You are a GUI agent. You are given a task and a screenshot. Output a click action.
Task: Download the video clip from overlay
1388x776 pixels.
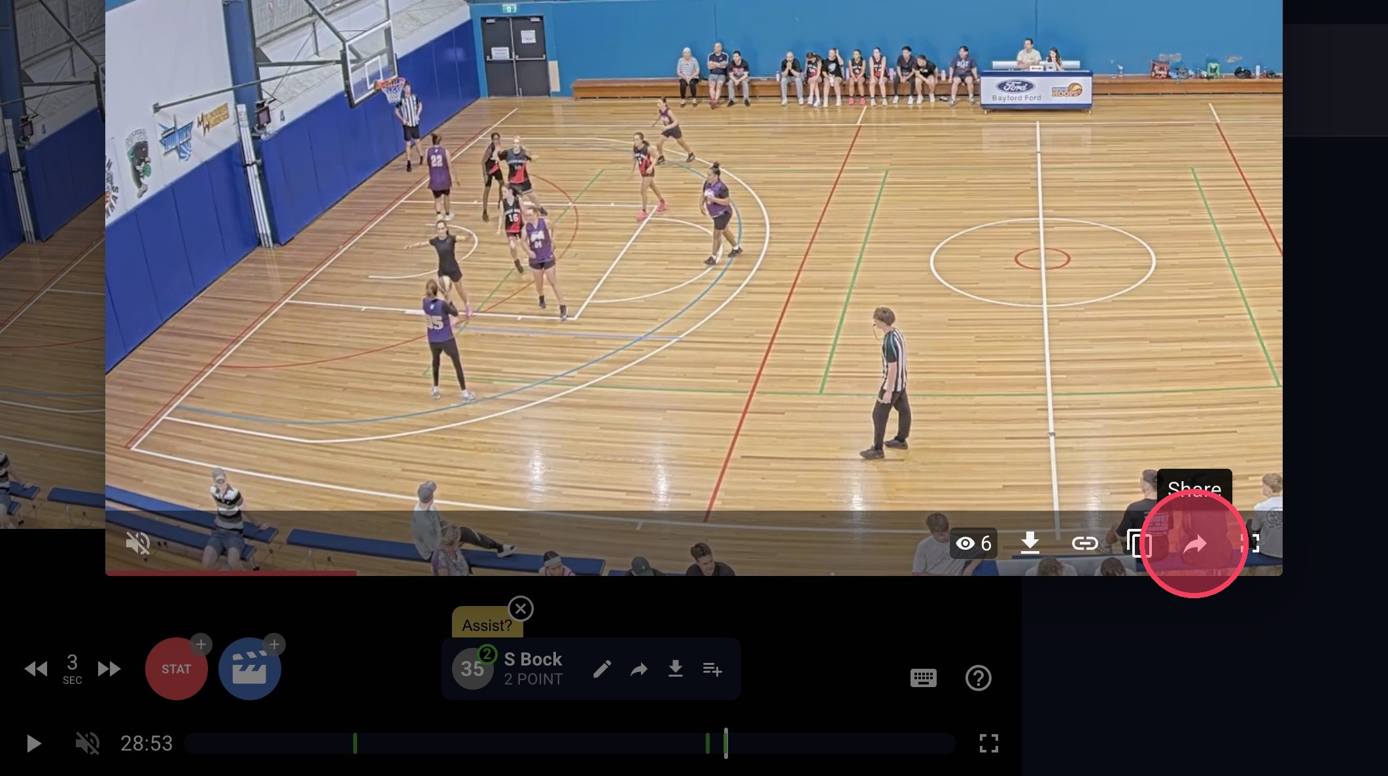pyautogui.click(x=1030, y=543)
